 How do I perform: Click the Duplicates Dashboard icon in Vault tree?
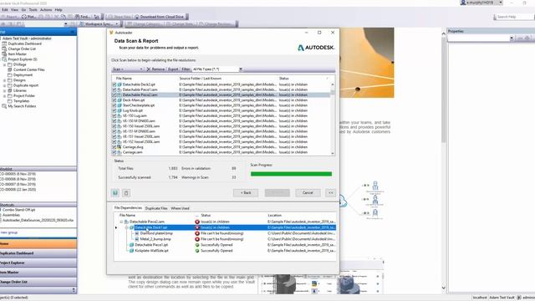(x=4, y=43)
